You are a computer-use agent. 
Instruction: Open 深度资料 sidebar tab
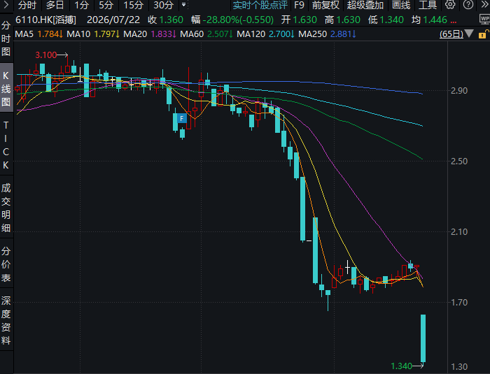pos(6,321)
